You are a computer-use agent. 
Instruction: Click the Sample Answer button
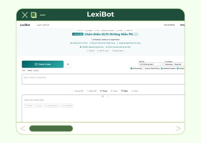[x=52, y=106]
